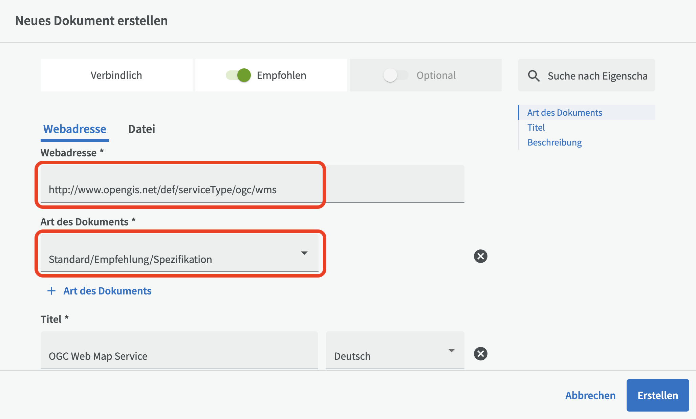696x419 pixels.
Task: Jump to Titel in sidebar navigation
Action: (536, 128)
